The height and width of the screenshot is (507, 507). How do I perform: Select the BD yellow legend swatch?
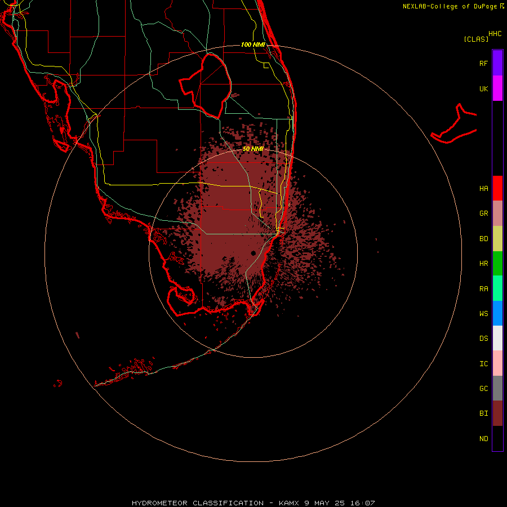pos(497,239)
